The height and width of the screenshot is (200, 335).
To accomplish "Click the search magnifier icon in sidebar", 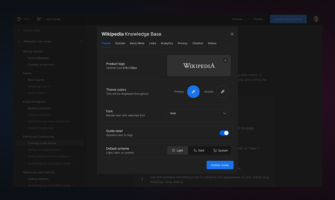I will 19,30.
